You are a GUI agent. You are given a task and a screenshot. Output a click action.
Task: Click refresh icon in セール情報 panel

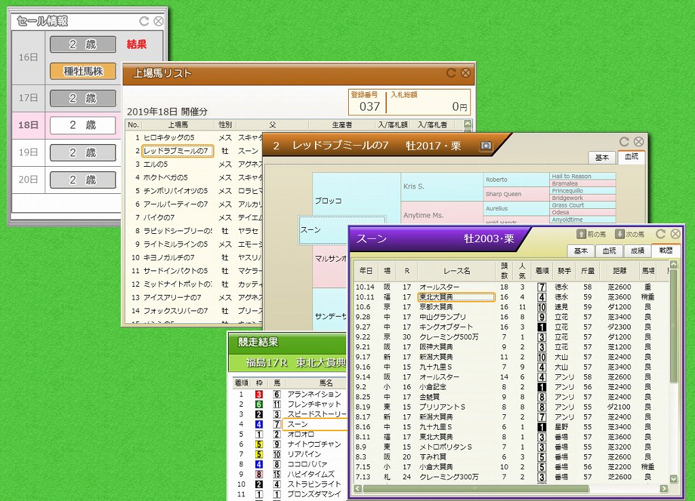[144, 21]
